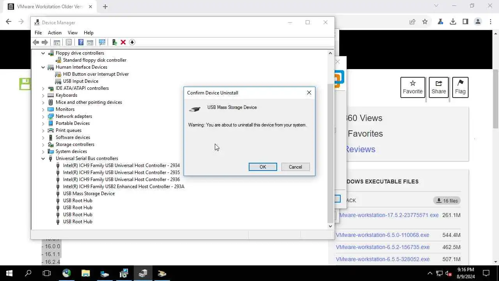This screenshot has height=281, width=499.
Task: Open the notification center icon
Action: [x=486, y=273]
